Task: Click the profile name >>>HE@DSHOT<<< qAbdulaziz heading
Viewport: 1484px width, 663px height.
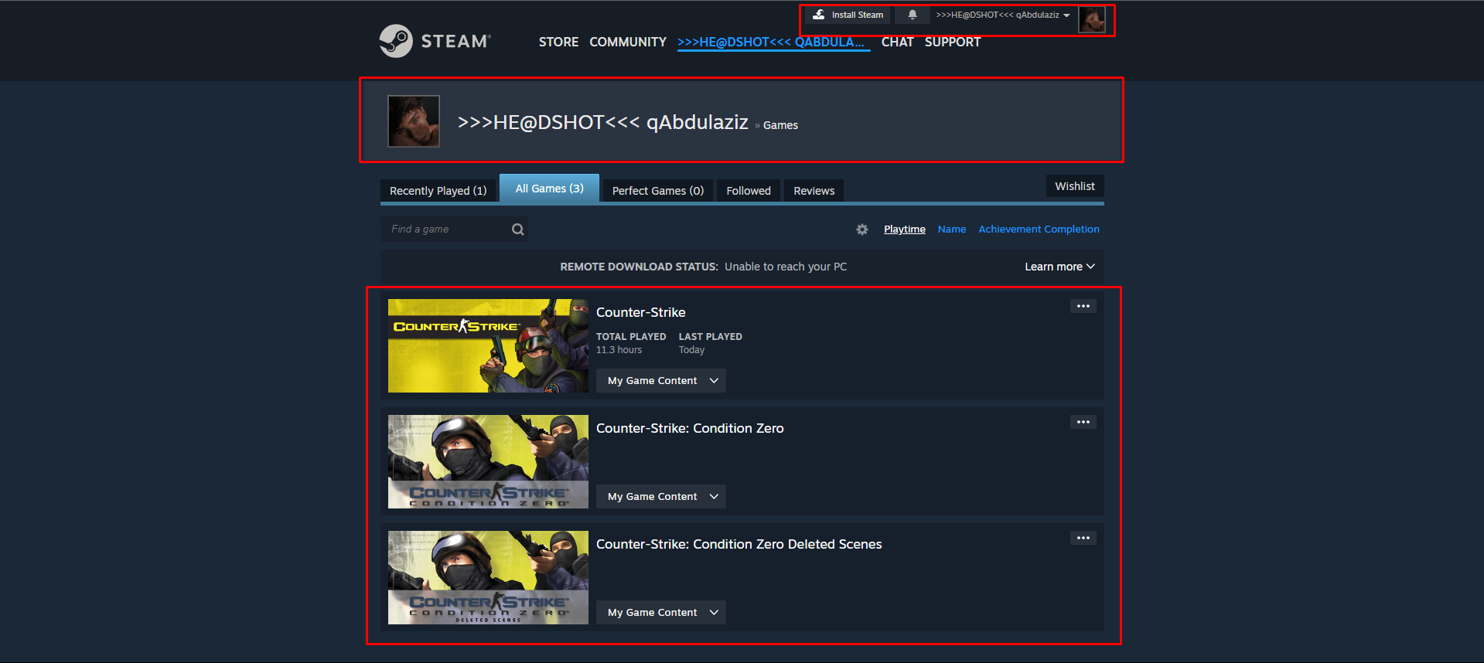Action: pyautogui.click(x=603, y=122)
